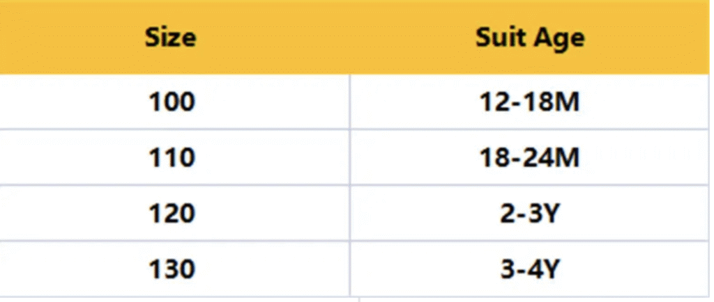714x302 pixels.
Task: Pick the size 110 cell
Action: click(171, 159)
